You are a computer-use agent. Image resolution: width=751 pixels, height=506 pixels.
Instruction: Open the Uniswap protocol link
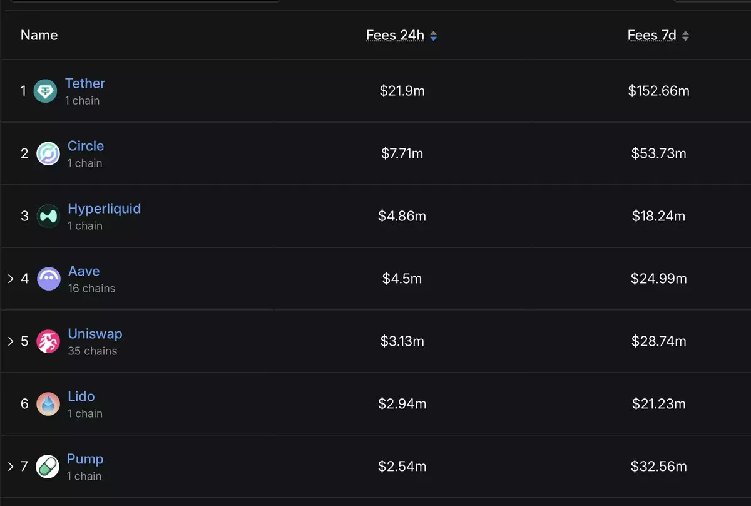coord(95,334)
